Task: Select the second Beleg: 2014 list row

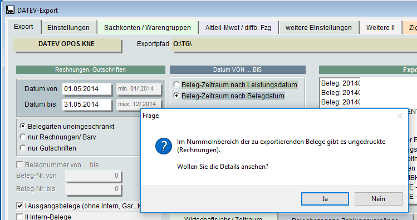Action: [340, 93]
